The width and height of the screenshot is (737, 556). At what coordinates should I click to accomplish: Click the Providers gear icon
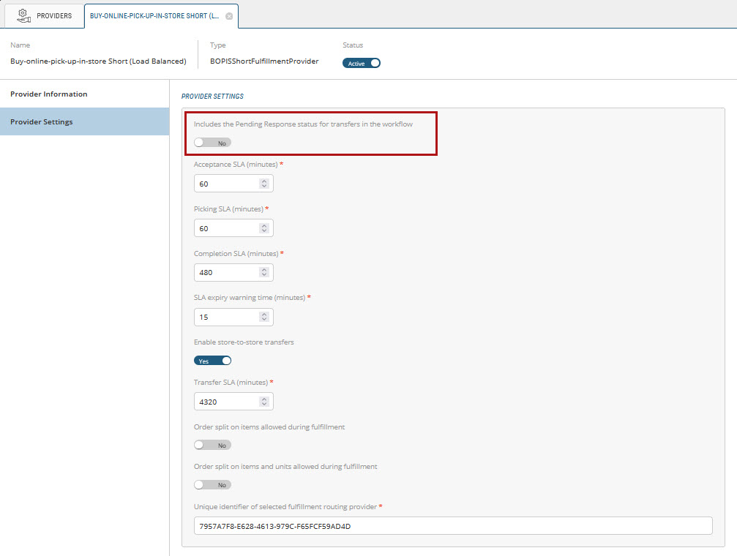(23, 15)
